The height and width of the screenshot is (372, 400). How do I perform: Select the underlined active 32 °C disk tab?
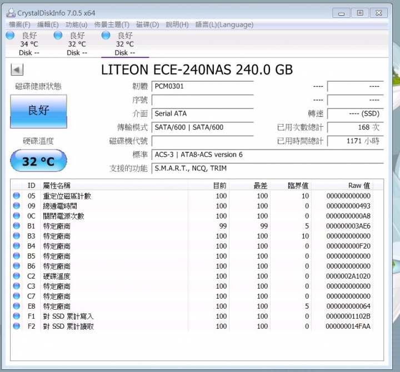(x=125, y=44)
